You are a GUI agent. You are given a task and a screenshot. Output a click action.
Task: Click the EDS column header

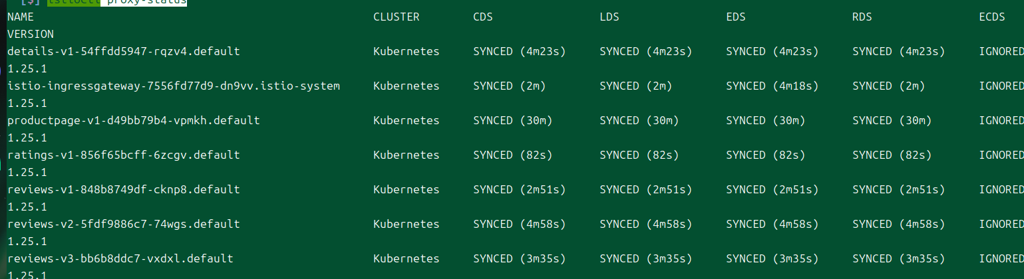tap(736, 17)
